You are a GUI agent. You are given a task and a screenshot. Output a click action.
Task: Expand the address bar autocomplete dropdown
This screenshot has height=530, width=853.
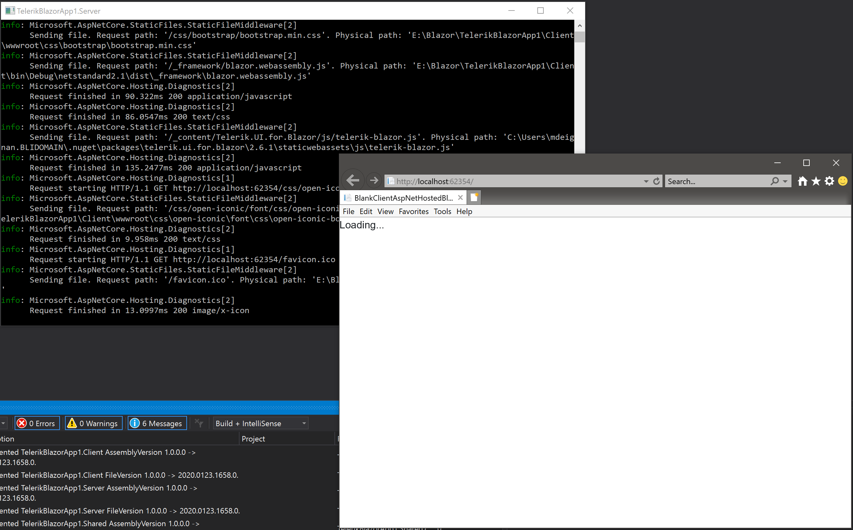(x=646, y=182)
